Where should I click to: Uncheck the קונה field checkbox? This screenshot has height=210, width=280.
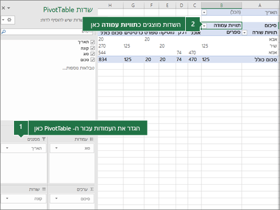coord(93,48)
